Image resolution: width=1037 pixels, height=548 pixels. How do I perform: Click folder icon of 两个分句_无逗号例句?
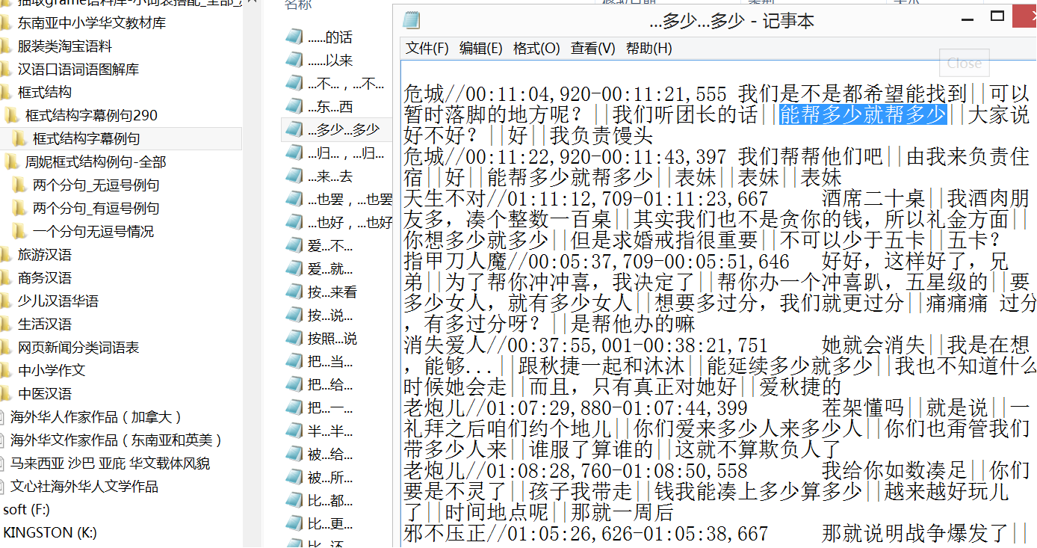(x=19, y=185)
